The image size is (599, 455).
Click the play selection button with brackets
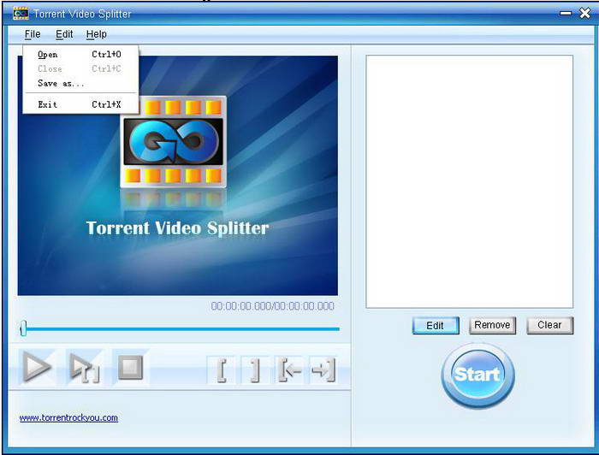tap(85, 367)
